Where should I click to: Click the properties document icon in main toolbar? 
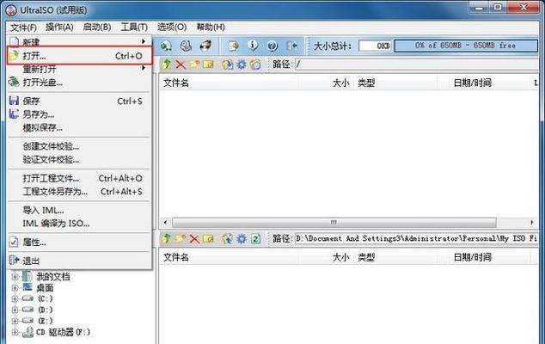(233, 46)
